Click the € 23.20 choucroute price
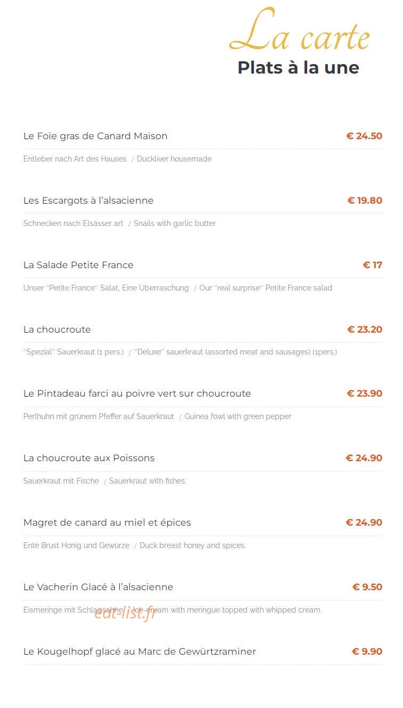The height and width of the screenshot is (708, 403). pos(365,329)
